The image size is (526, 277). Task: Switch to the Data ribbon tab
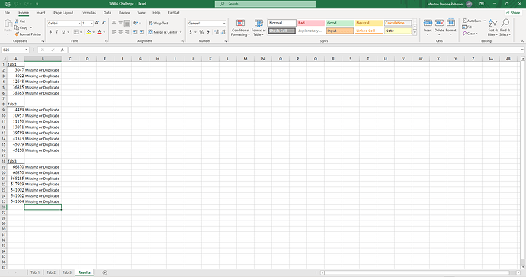(107, 13)
